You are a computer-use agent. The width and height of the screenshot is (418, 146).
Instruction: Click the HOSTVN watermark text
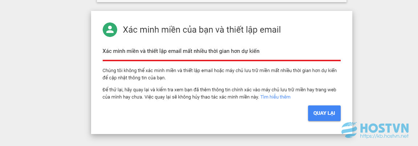(384, 129)
